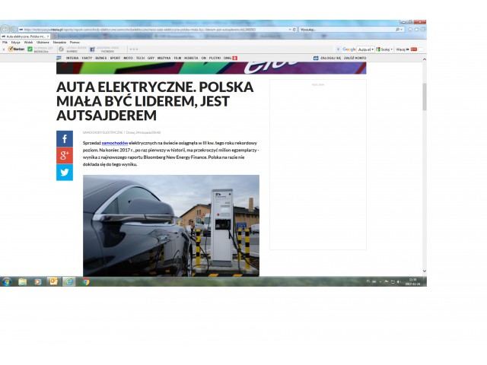Tweet the article using the Twitter icon
The height and width of the screenshot is (365, 487).
[64, 173]
